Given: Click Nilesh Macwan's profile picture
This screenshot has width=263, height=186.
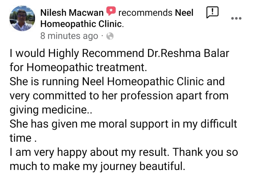Looking at the screenshot, I should pos(22,18).
